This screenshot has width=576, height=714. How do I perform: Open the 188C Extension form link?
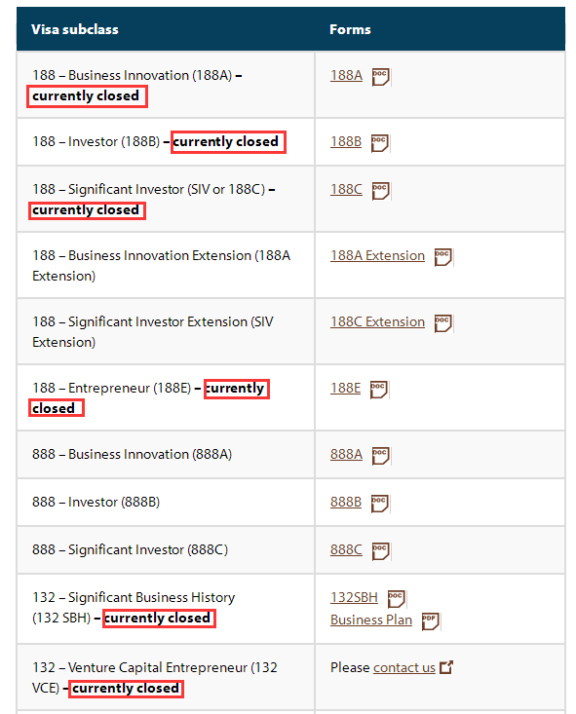[x=377, y=321]
